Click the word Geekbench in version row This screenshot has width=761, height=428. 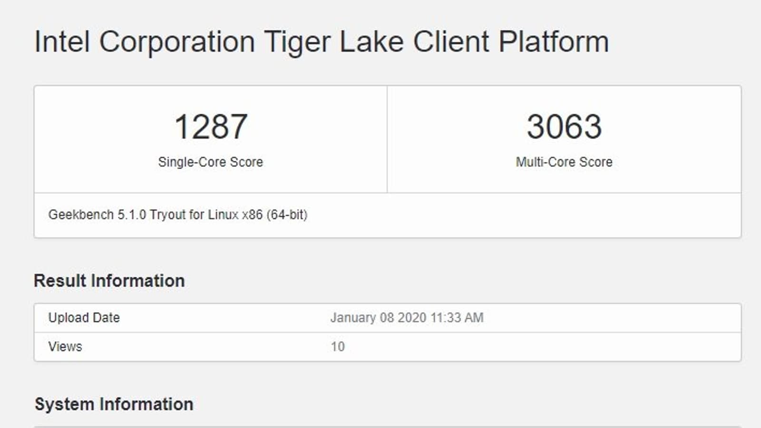[81, 215]
